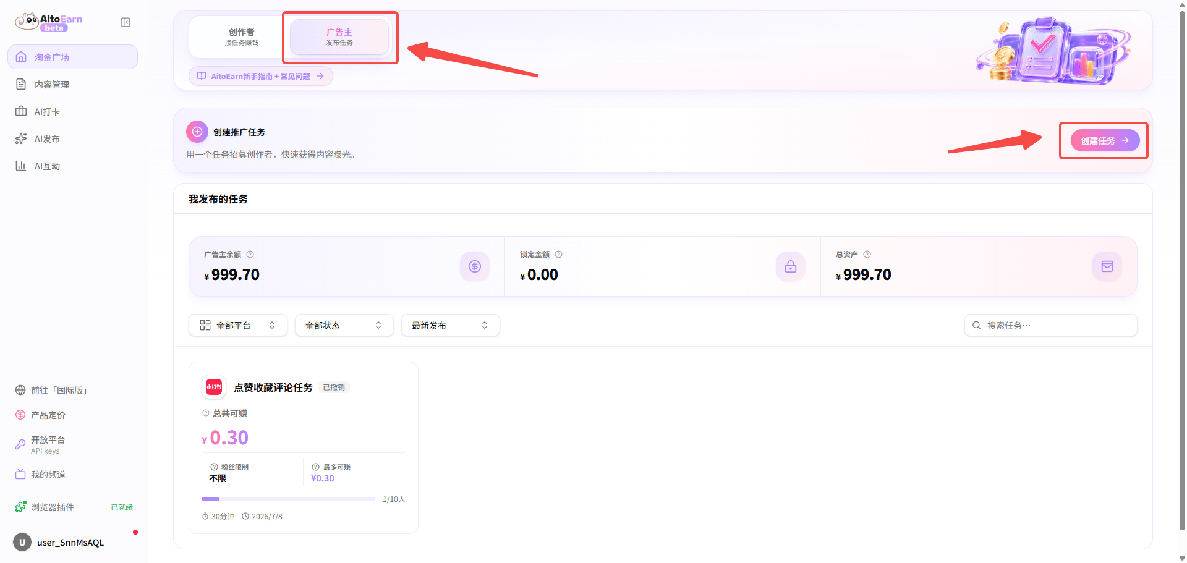Open the user_SnnMsAQL account menu
The width and height of the screenshot is (1187, 563).
pos(72,543)
